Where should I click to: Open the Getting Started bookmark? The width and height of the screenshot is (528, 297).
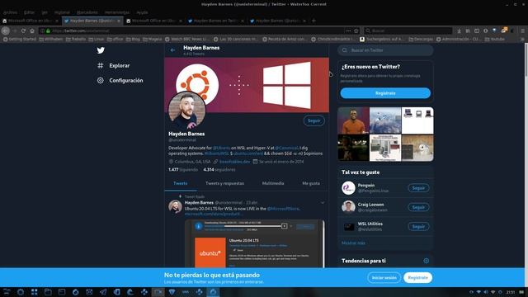20,39
